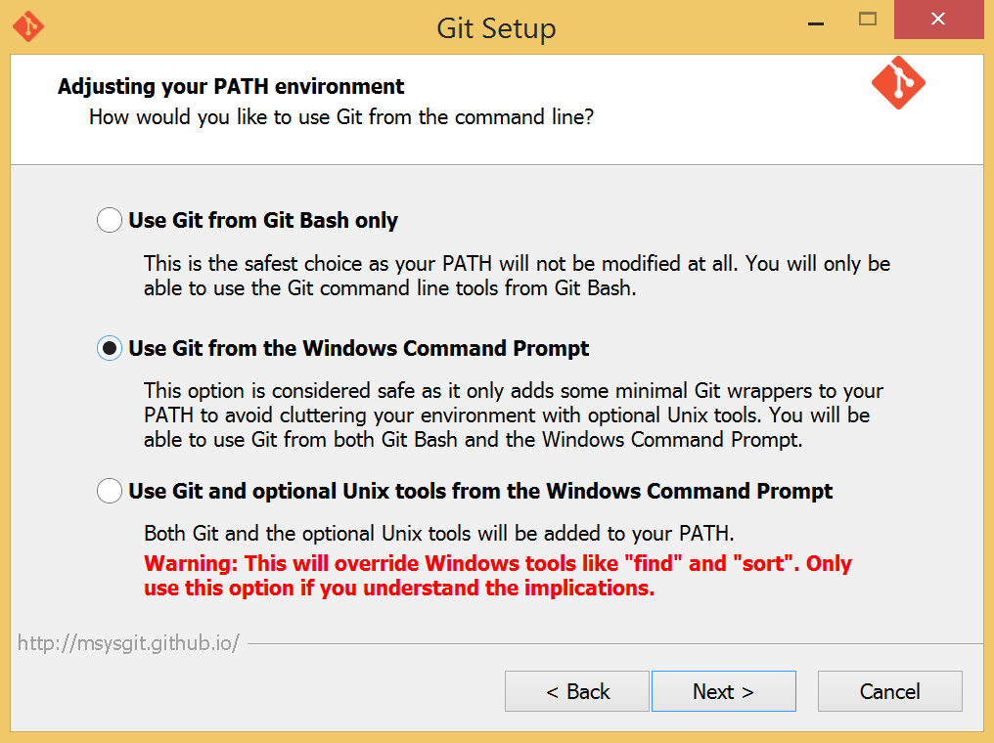Image resolution: width=994 pixels, height=743 pixels.
Task: Cancel the Git installation
Action: coord(889,691)
